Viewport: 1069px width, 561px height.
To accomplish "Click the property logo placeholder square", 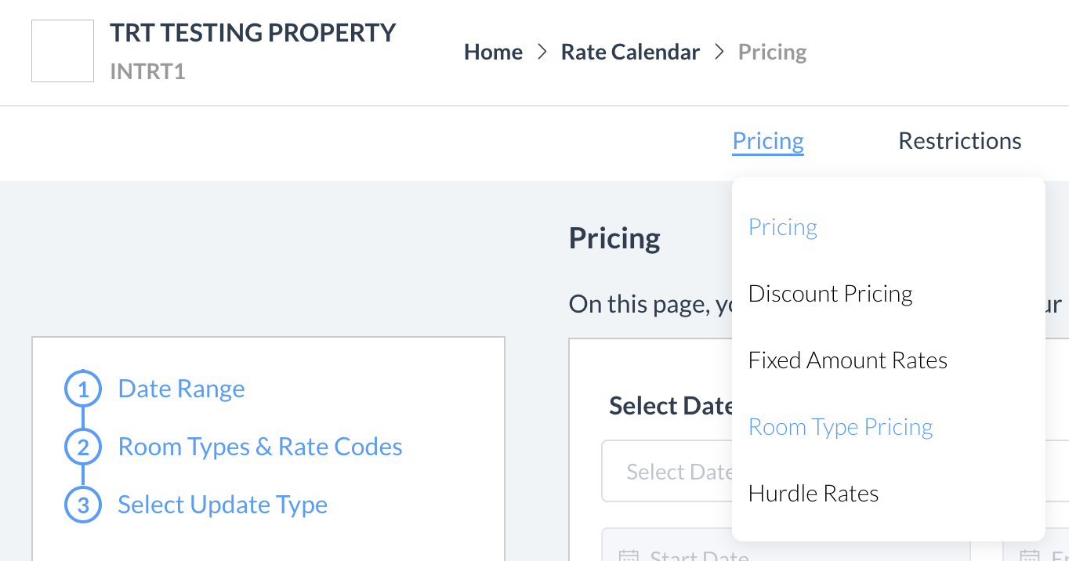I will (x=62, y=50).
